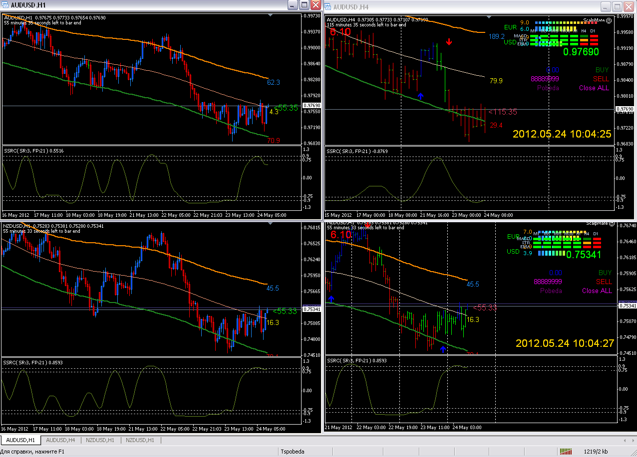Click the AUDUSD,H1 window title icon
Screen dimensions: 637x457
coord(5,5)
